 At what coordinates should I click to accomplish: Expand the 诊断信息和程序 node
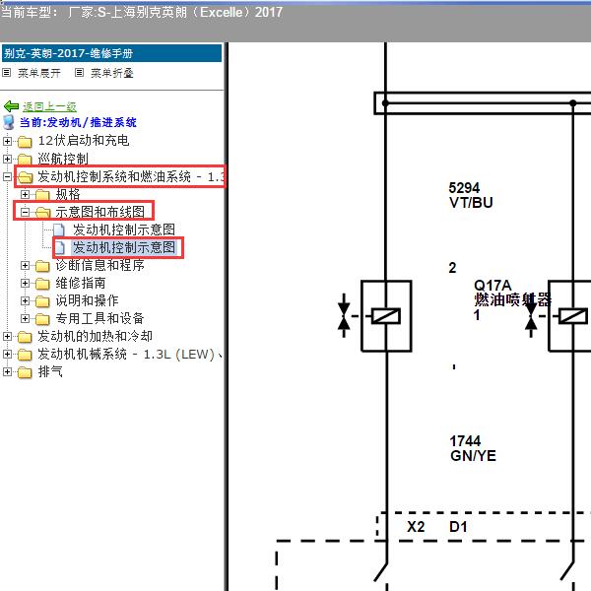coord(25,265)
